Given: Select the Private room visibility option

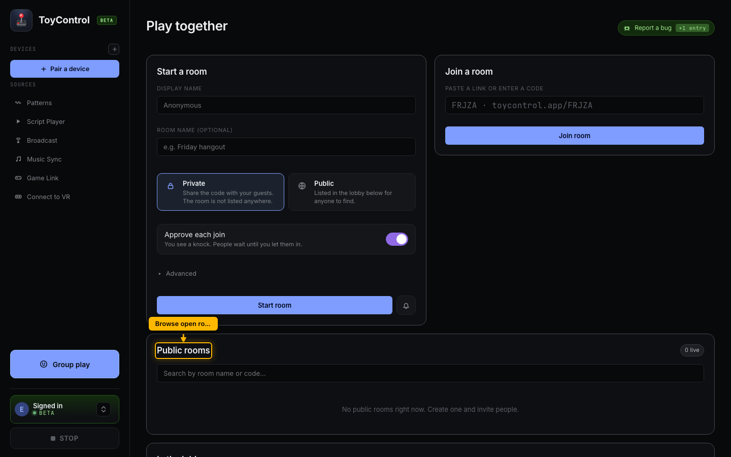Looking at the screenshot, I should pos(220,192).
